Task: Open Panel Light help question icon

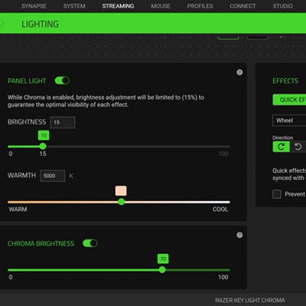Action: click(x=239, y=73)
